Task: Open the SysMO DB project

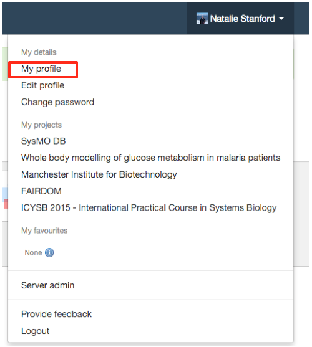Action: coord(44,141)
